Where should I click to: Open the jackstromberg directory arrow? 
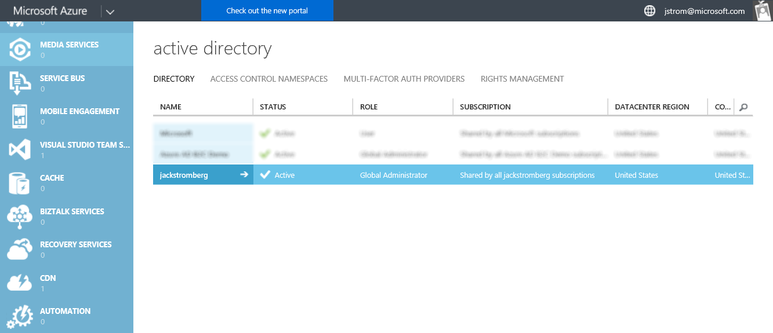[244, 175]
